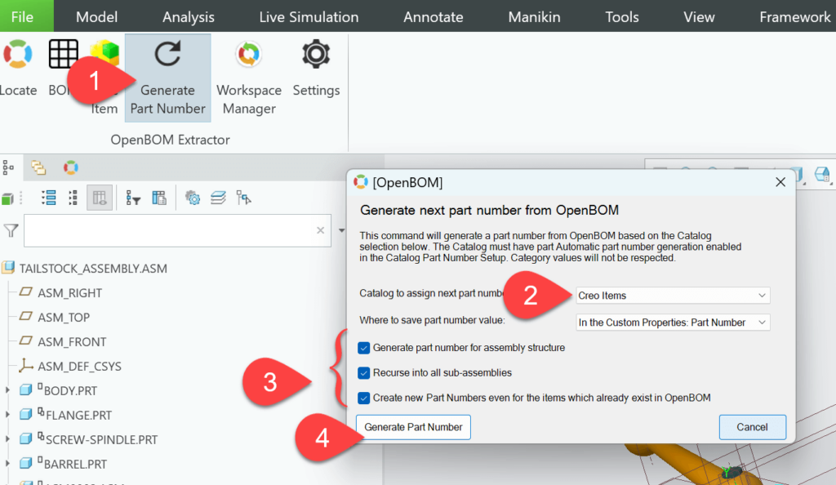This screenshot has width=836, height=485.
Task: Open the Creo Items catalog dropdown
Action: 673,296
